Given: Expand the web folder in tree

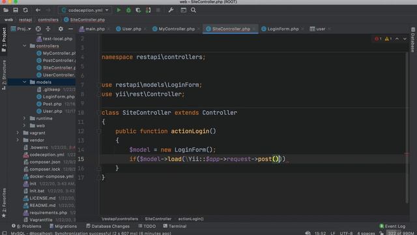Looking at the screenshot, I should click(x=25, y=125).
